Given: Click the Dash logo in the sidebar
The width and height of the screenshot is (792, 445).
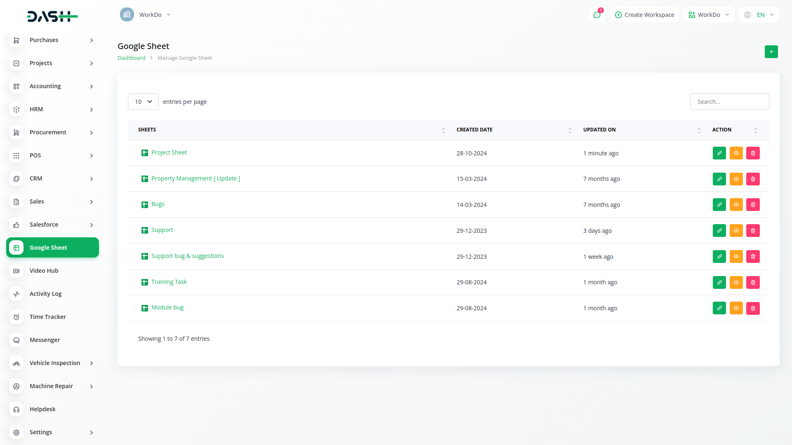Looking at the screenshot, I should pyautogui.click(x=52, y=16).
